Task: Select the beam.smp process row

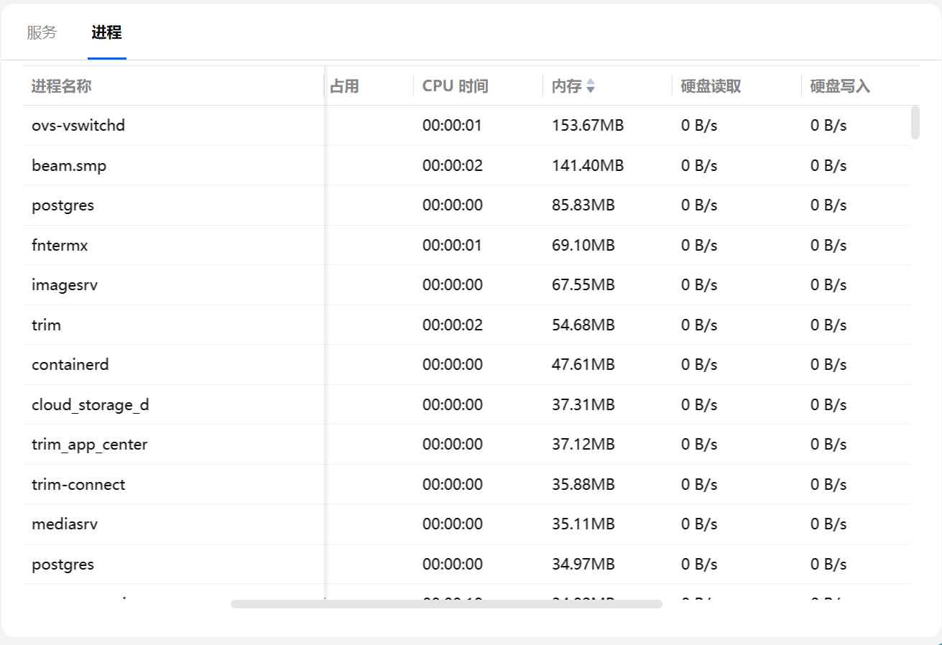Action: click(x=69, y=166)
